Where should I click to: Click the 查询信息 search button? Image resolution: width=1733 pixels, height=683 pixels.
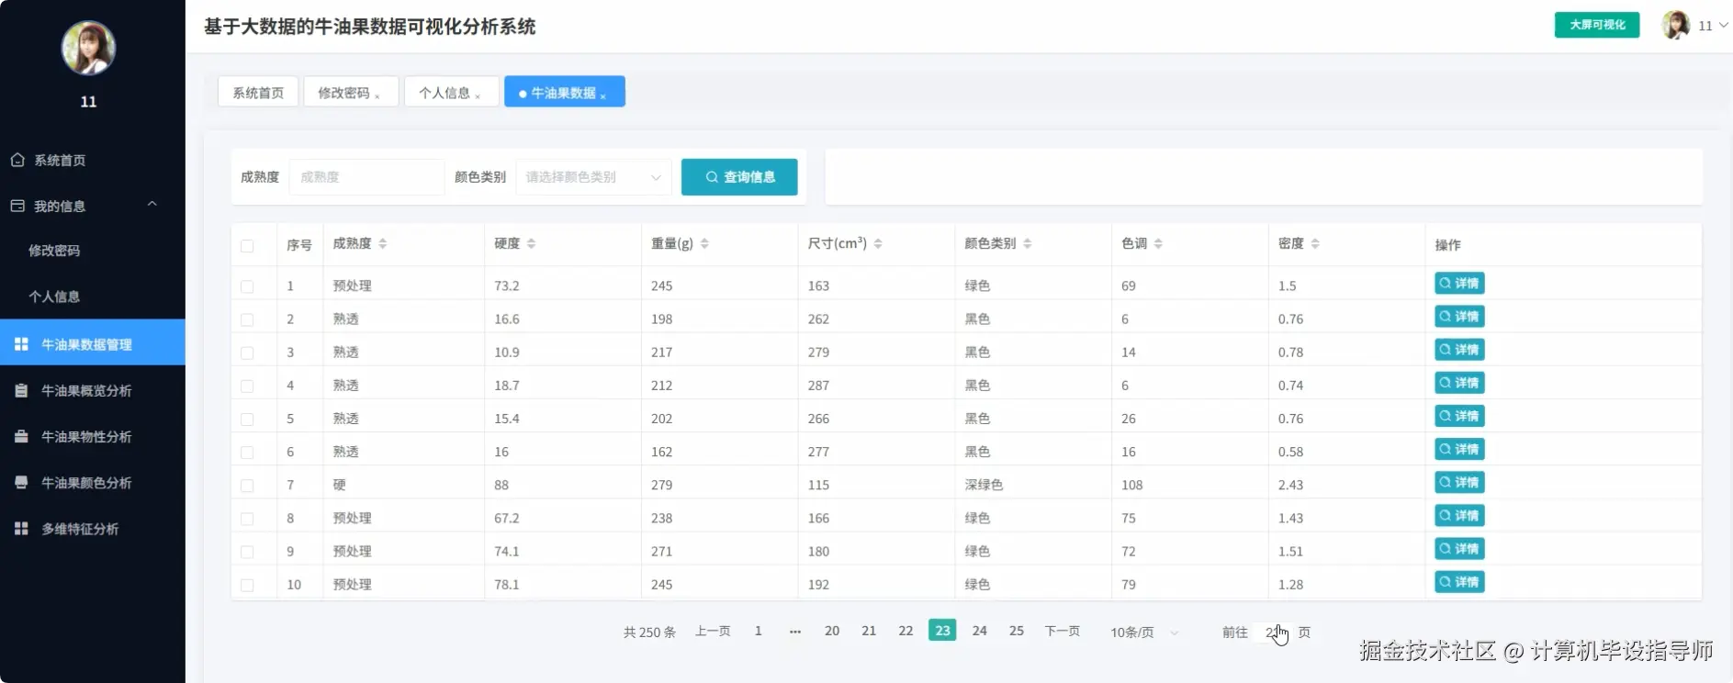[x=739, y=177]
